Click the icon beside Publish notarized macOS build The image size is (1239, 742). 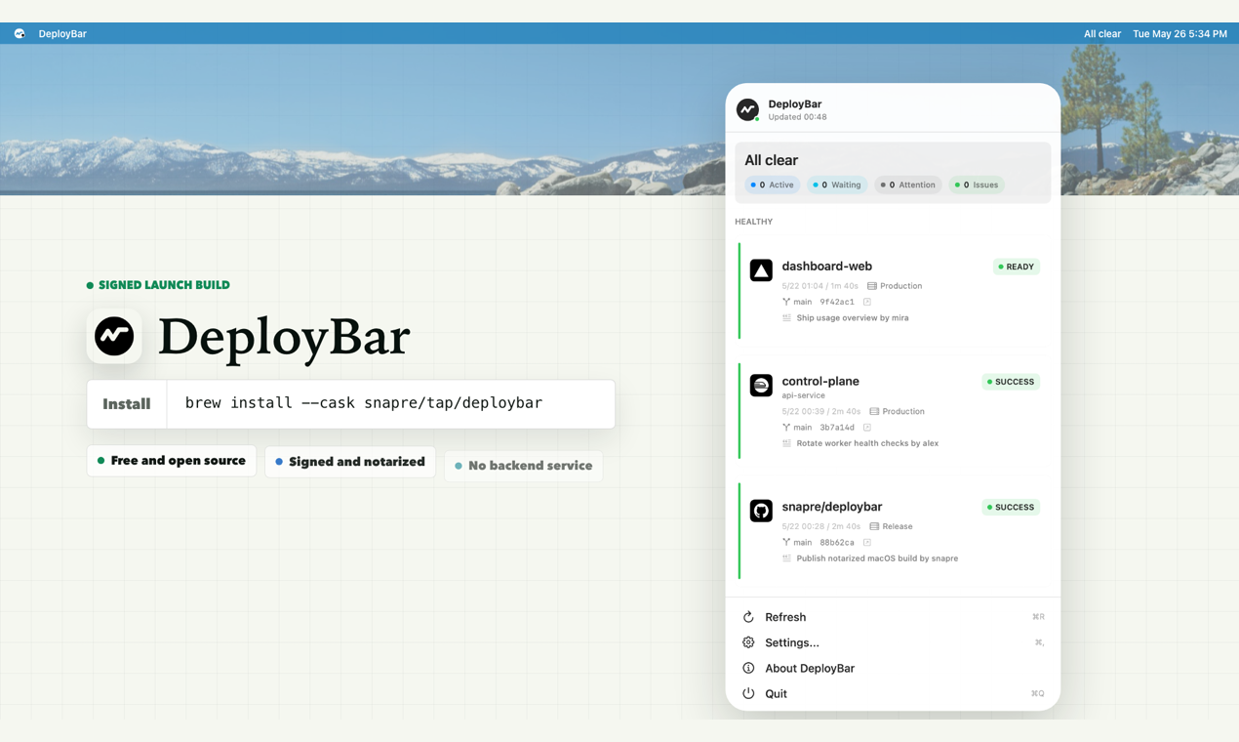[x=786, y=558]
